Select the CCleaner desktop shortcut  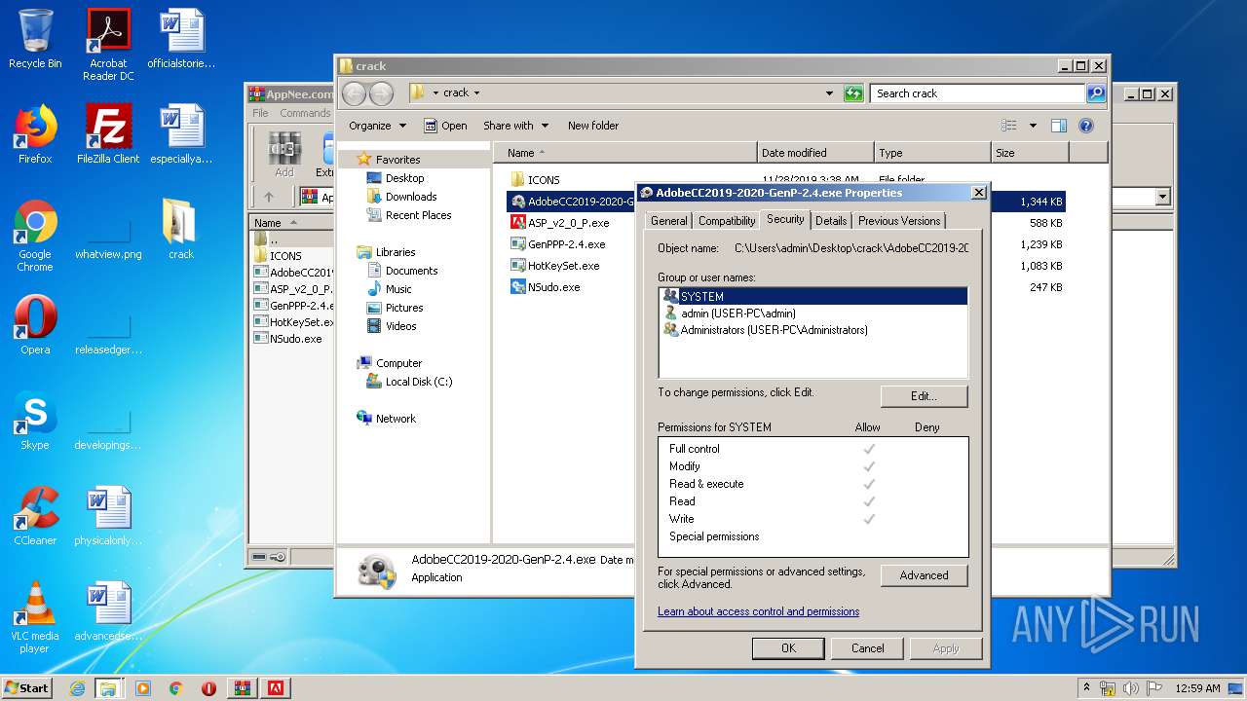point(35,516)
